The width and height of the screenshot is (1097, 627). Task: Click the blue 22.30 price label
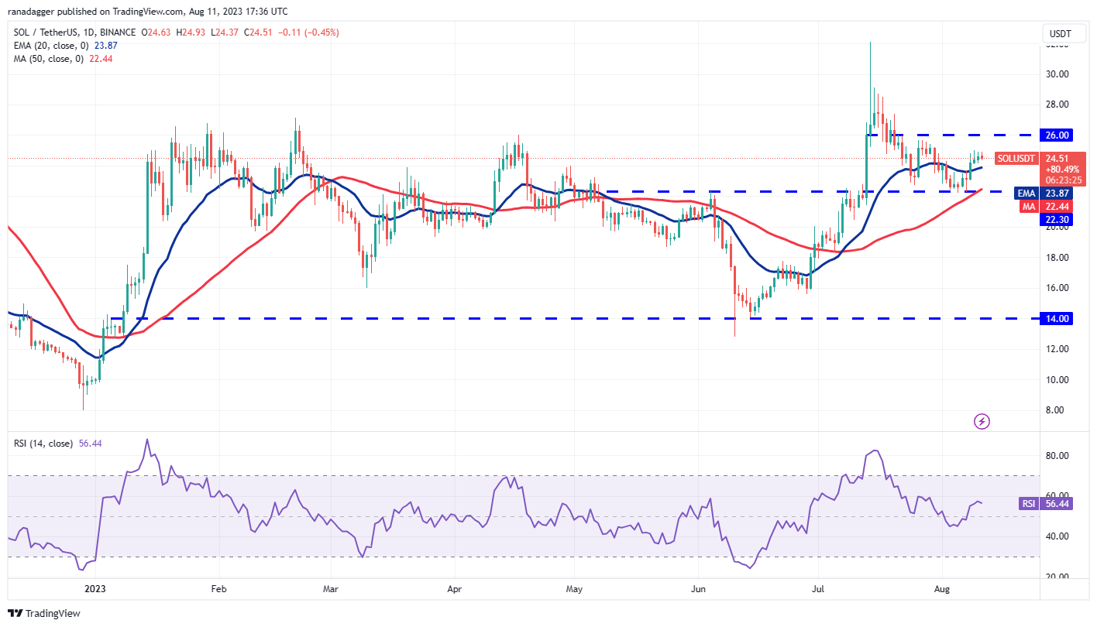pyautogui.click(x=1056, y=219)
